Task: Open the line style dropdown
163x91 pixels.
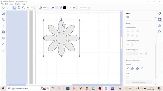Action: point(89,8)
